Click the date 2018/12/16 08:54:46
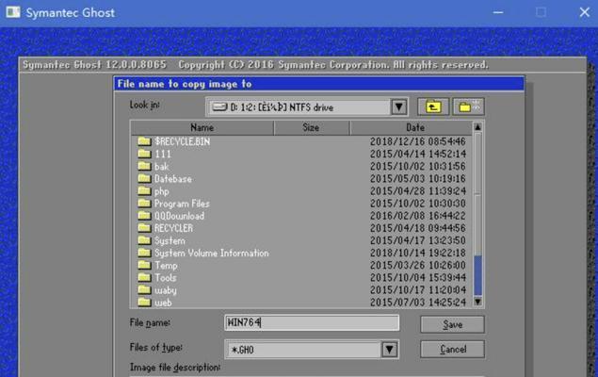 click(417, 141)
